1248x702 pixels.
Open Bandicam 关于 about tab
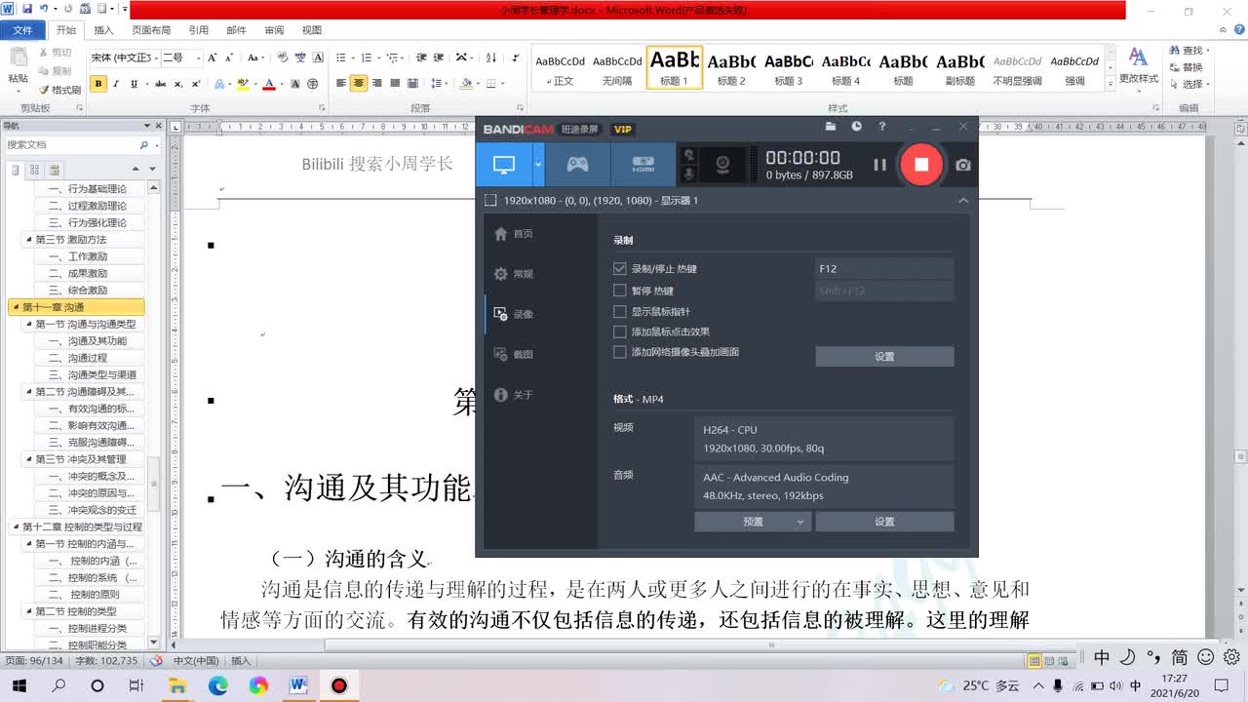pyautogui.click(x=514, y=395)
